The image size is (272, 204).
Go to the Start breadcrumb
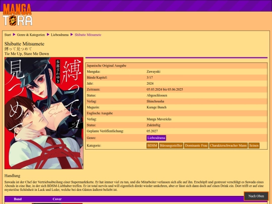coord(8,35)
